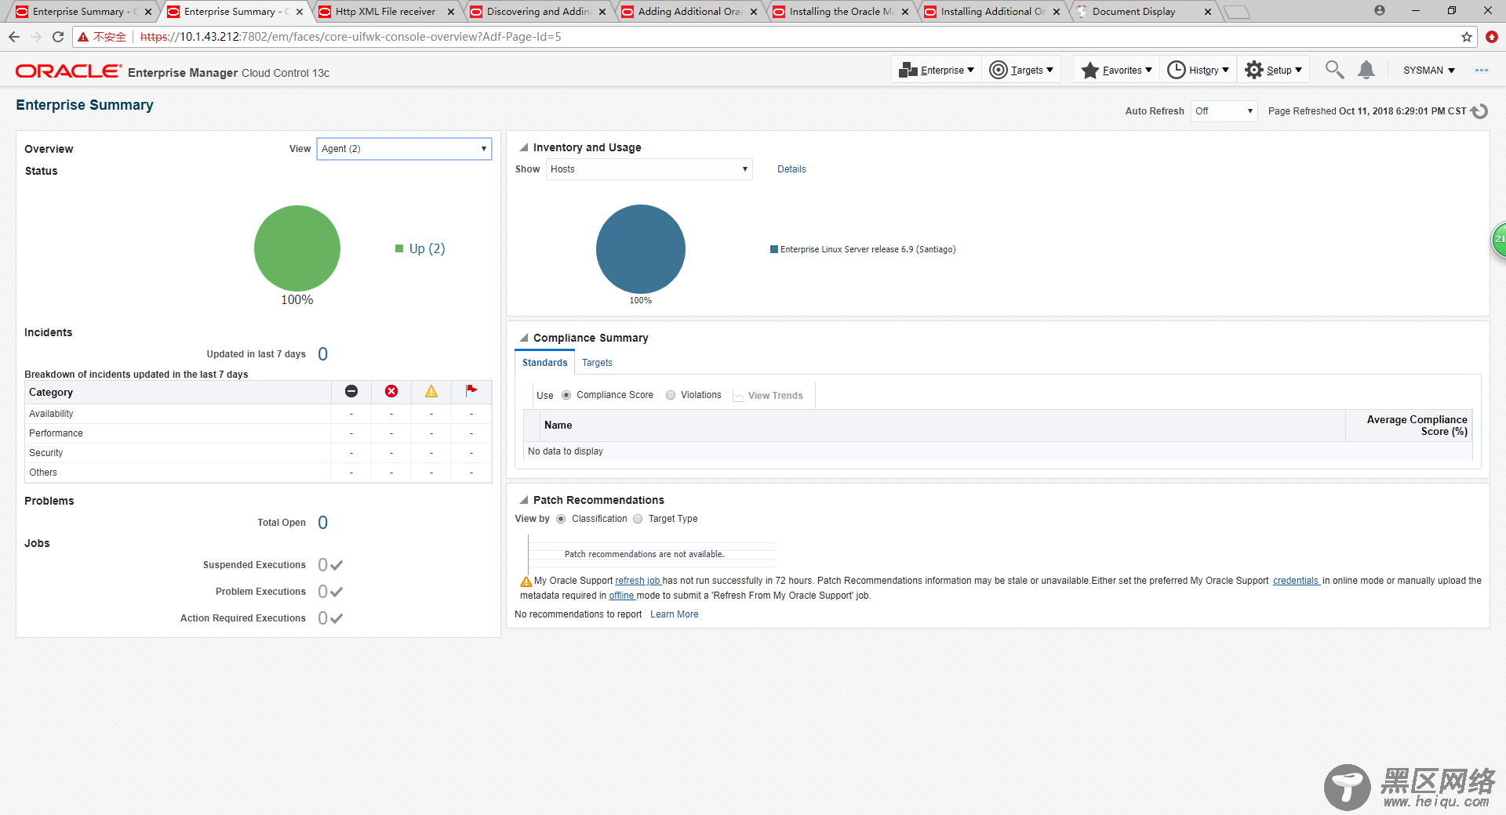Image resolution: width=1506 pixels, height=815 pixels.
Task: Select Target Type radio button
Action: (638, 519)
